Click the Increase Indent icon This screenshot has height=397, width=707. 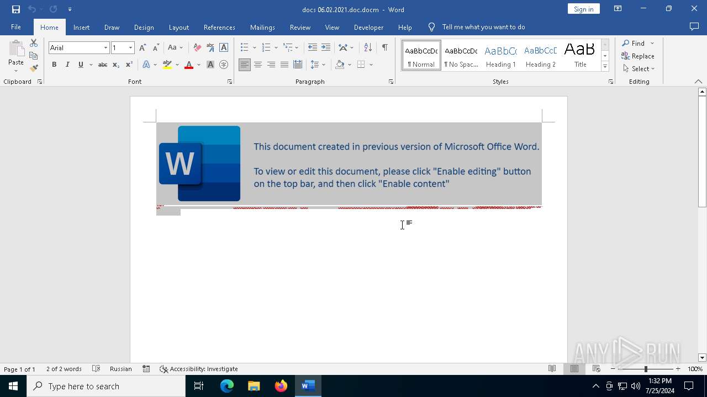click(x=326, y=47)
